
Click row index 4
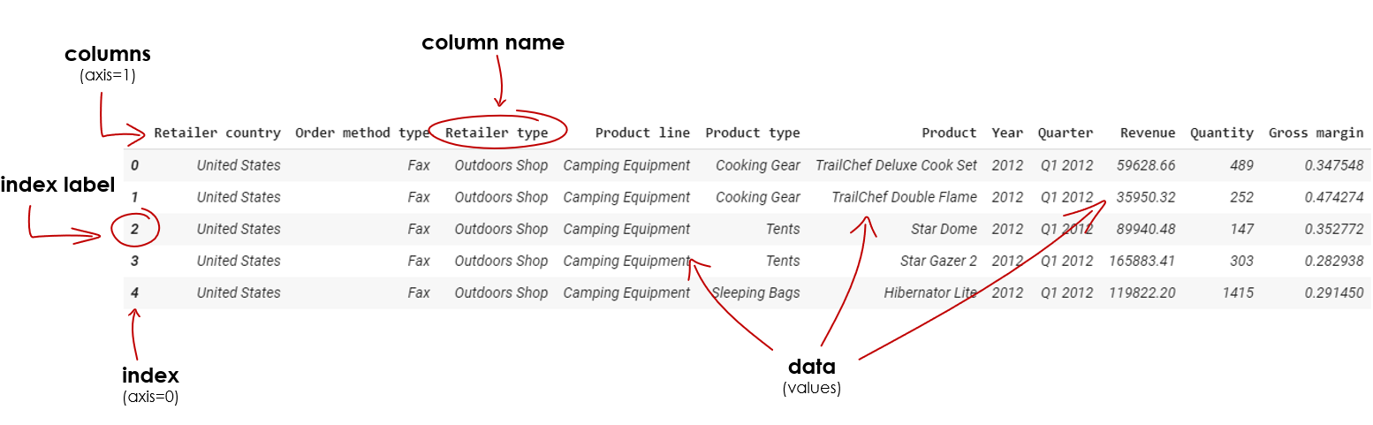coord(135,293)
